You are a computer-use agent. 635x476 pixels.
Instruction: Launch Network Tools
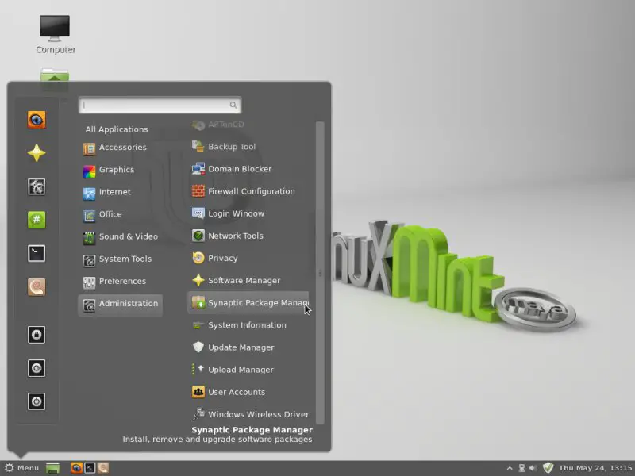click(249, 236)
